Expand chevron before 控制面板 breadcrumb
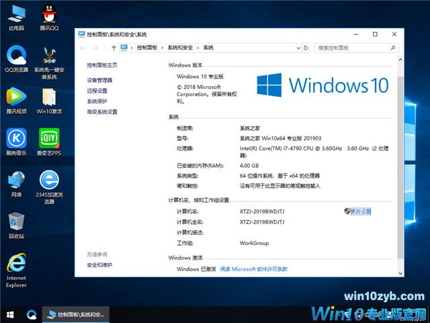This screenshot has width=430, height=323. (132, 48)
